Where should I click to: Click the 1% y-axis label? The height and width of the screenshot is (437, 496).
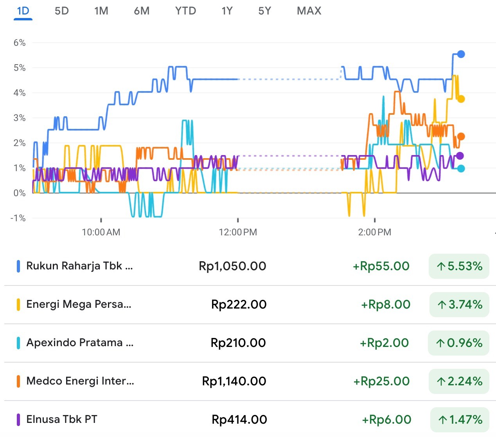pos(20,168)
